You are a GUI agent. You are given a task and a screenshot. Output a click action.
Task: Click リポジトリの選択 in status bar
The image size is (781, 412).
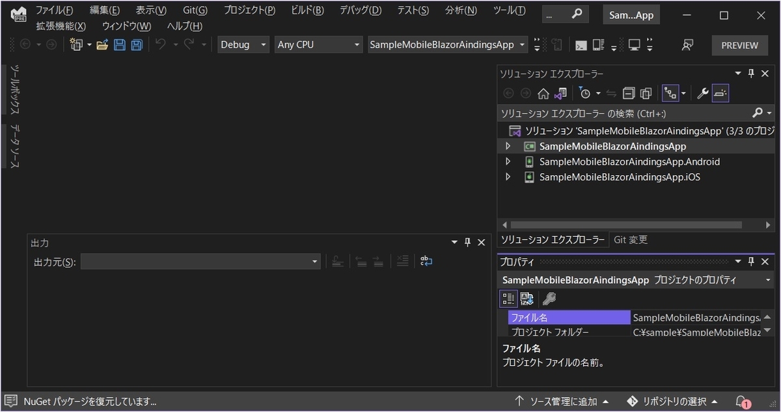[672, 401]
